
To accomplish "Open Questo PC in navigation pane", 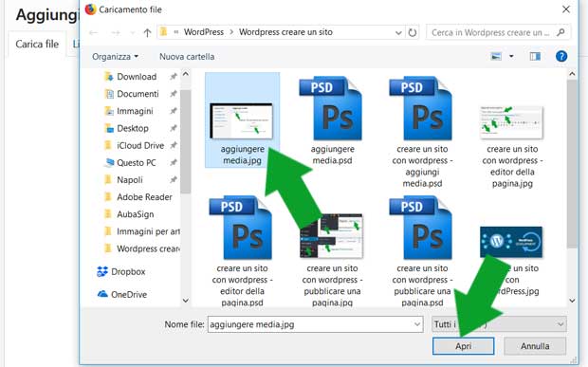I will tap(137, 163).
